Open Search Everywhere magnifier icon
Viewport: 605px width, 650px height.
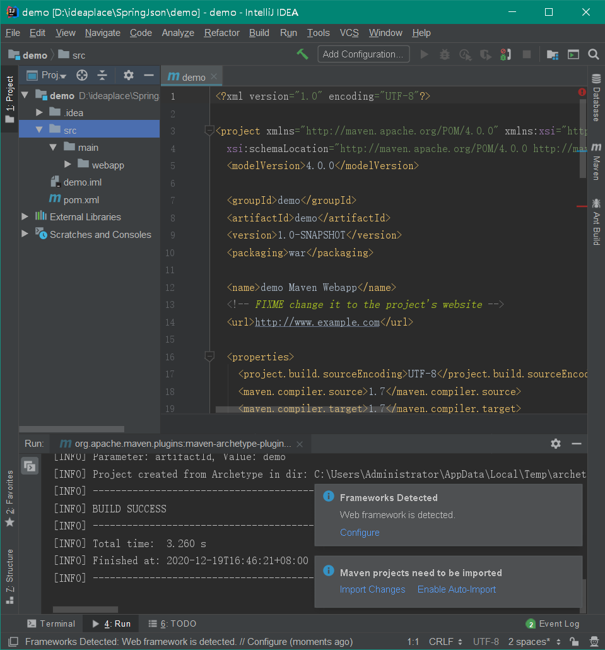click(x=594, y=54)
